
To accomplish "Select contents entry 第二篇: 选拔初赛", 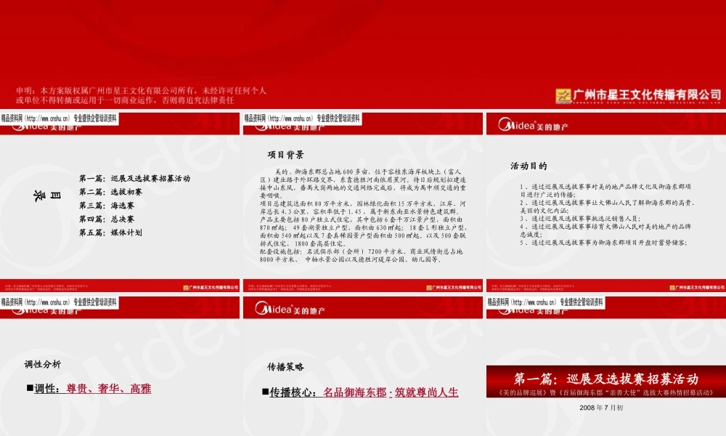I will (x=110, y=192).
